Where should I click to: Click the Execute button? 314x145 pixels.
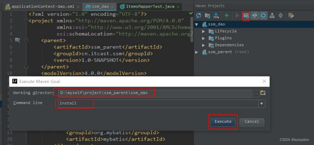(x=223, y=122)
